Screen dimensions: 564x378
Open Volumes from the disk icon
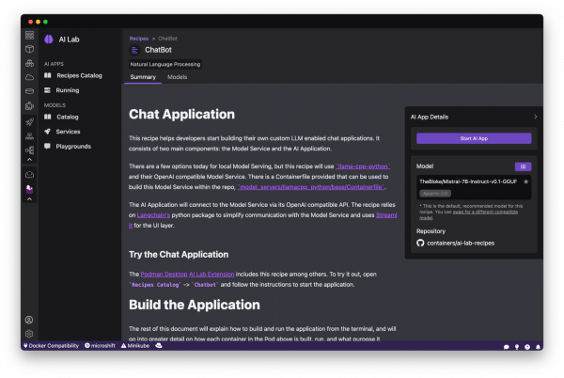(29, 91)
